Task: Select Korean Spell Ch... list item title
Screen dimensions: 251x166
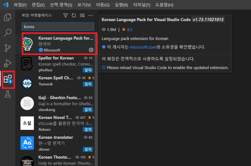Action: coord(56,78)
